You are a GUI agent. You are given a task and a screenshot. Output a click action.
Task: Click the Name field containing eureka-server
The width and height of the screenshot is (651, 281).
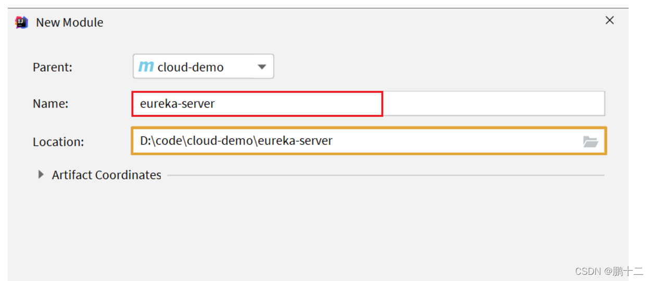point(368,103)
